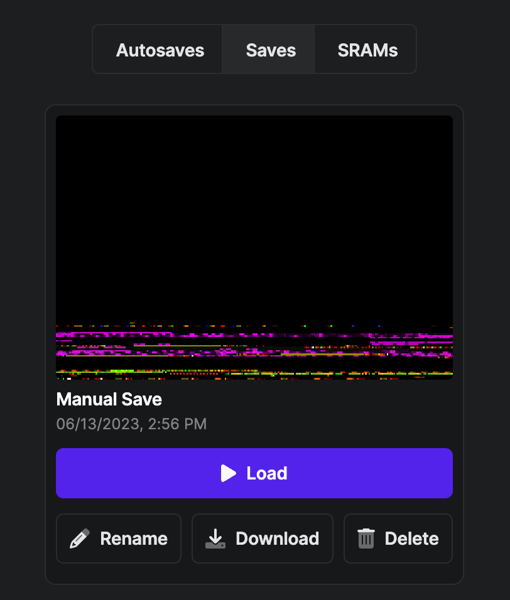Open the SRAMs tab

[x=367, y=50]
